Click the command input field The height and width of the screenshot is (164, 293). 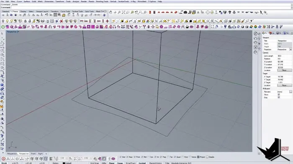tap(151, 7)
